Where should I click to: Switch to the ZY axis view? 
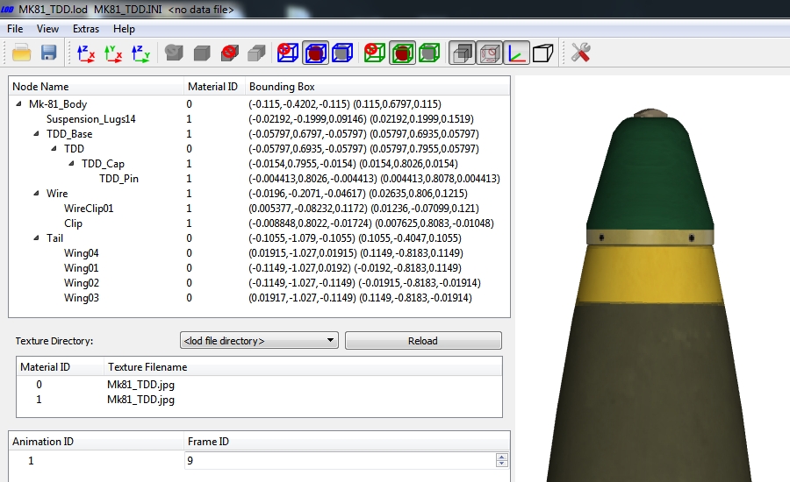pyautogui.click(x=140, y=53)
